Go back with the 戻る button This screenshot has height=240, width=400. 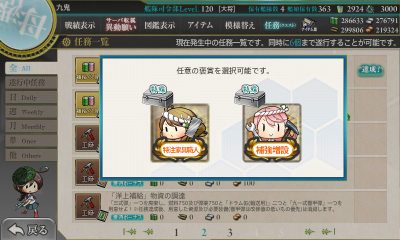coord(28,229)
